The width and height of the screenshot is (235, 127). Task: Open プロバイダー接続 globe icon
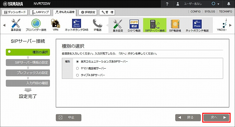(x=36, y=25)
